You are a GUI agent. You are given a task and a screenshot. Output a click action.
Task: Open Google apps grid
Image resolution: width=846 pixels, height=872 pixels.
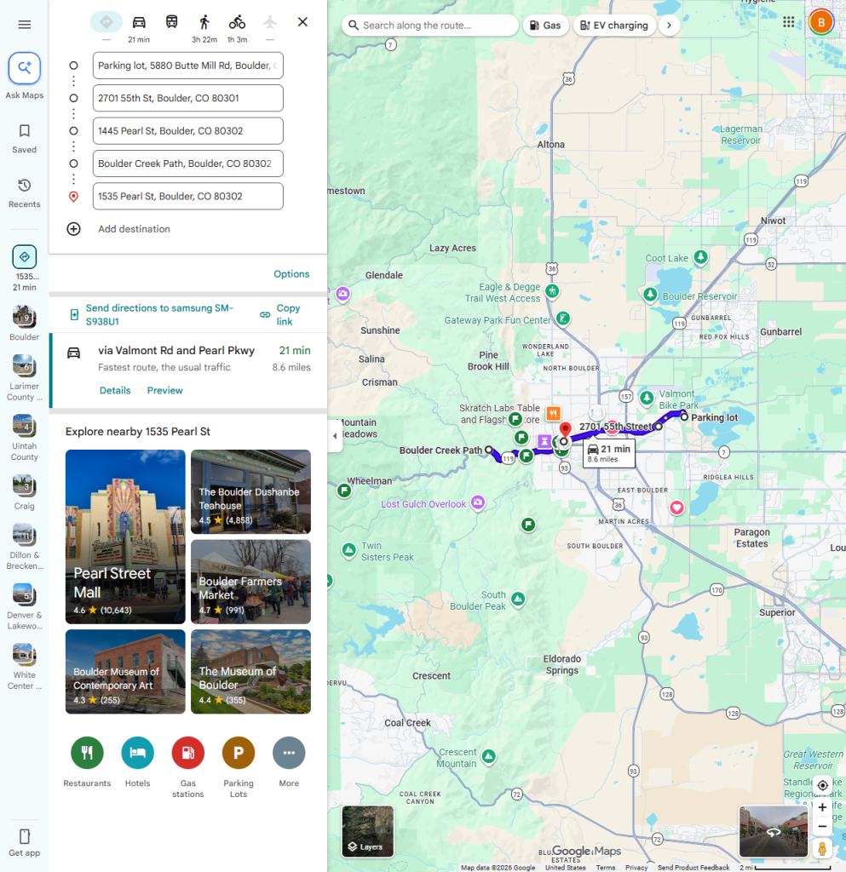point(789,22)
